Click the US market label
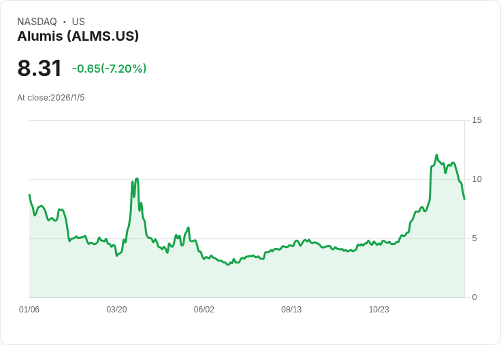The image size is (501, 345). coord(78,22)
